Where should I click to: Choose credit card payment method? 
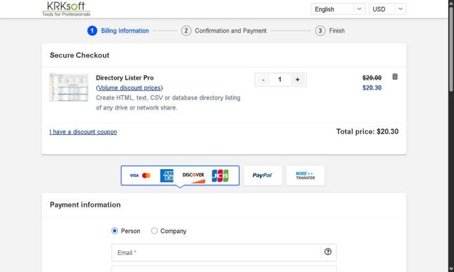tap(180, 175)
